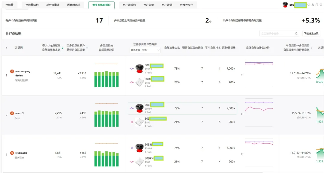Click the heart favorite icon at top right

pos(309,5)
